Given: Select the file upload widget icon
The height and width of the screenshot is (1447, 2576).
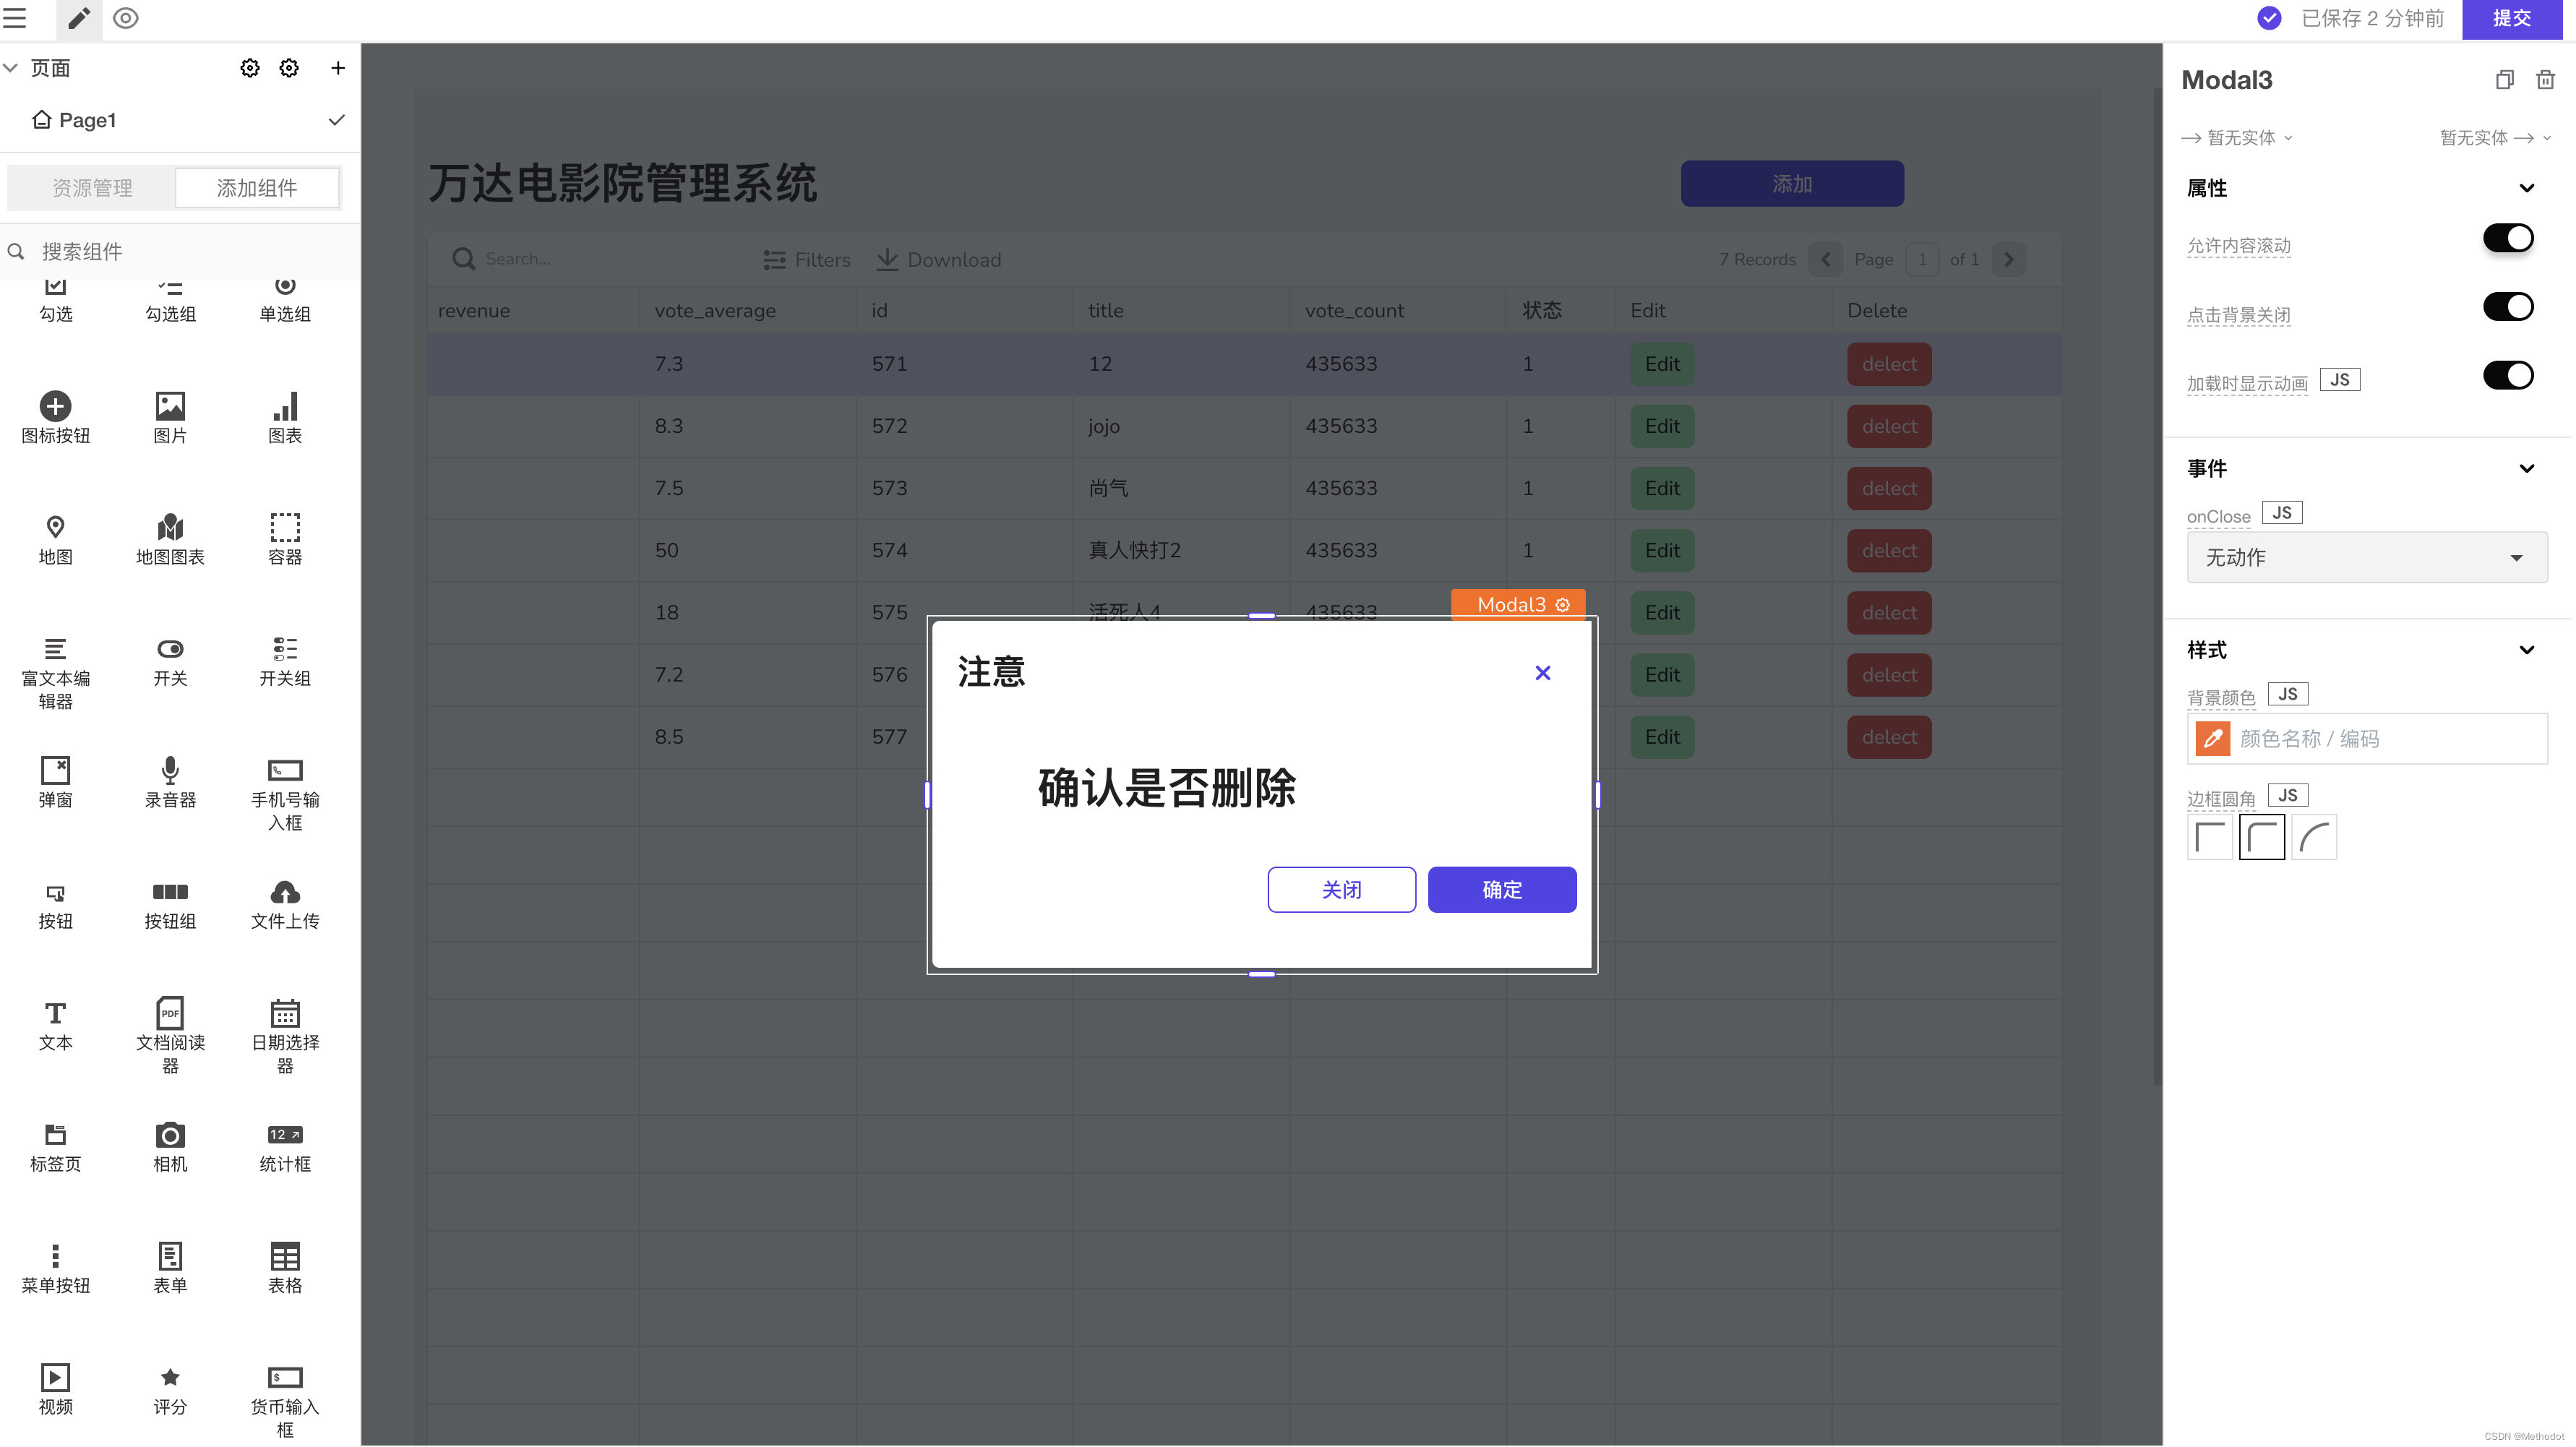Looking at the screenshot, I should 285,892.
